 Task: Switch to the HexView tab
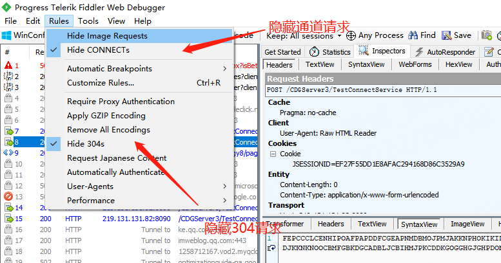[x=459, y=64]
